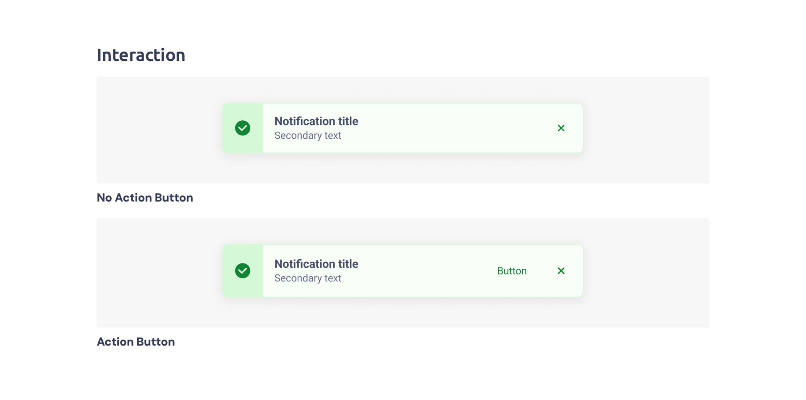
Task: Click the gray preview panel left of the action notification
Action: tap(160, 273)
